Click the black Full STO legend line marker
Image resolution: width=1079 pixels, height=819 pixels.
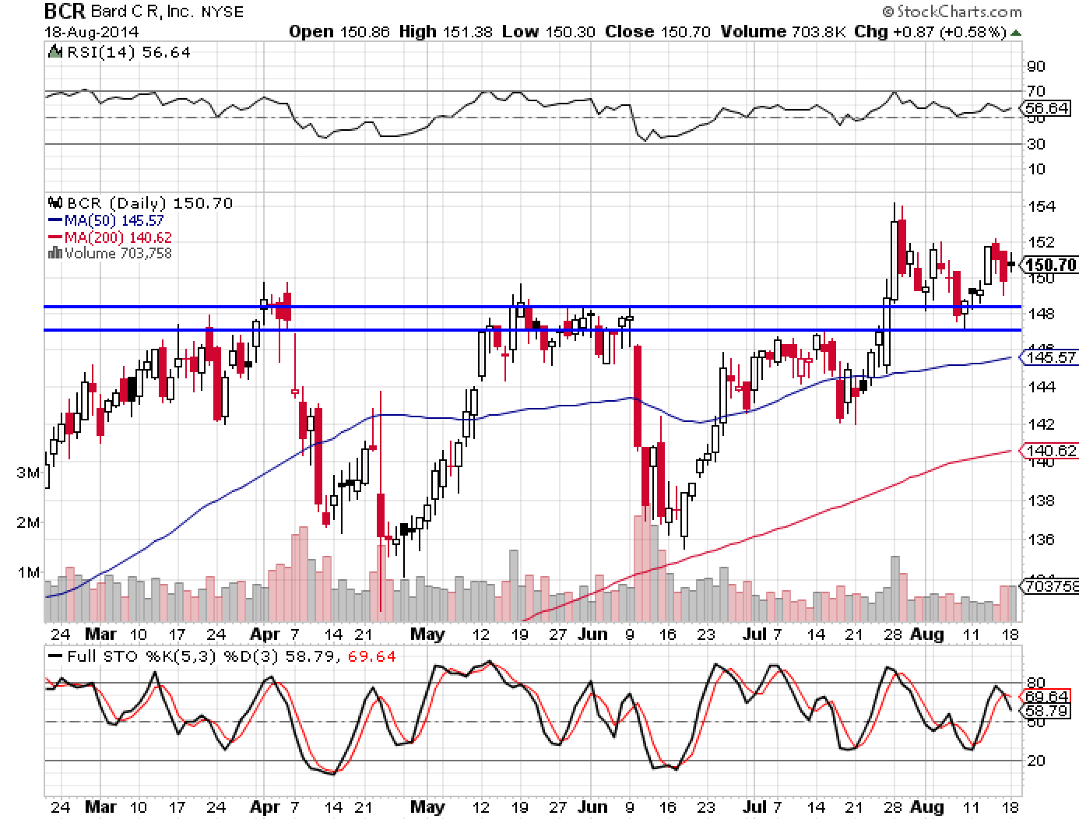tap(54, 656)
